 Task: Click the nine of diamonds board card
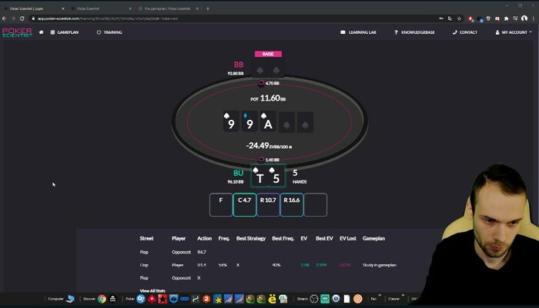pos(249,121)
